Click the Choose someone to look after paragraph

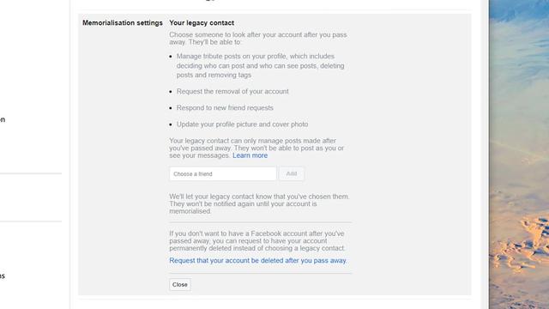coord(258,38)
